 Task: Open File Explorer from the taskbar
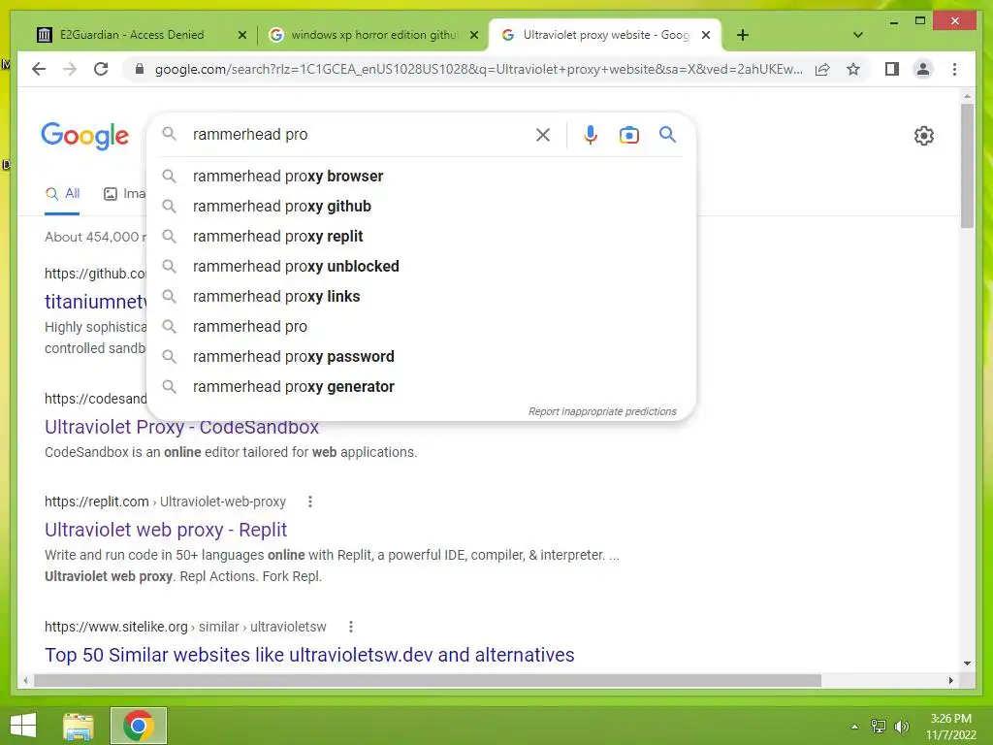[79, 726]
